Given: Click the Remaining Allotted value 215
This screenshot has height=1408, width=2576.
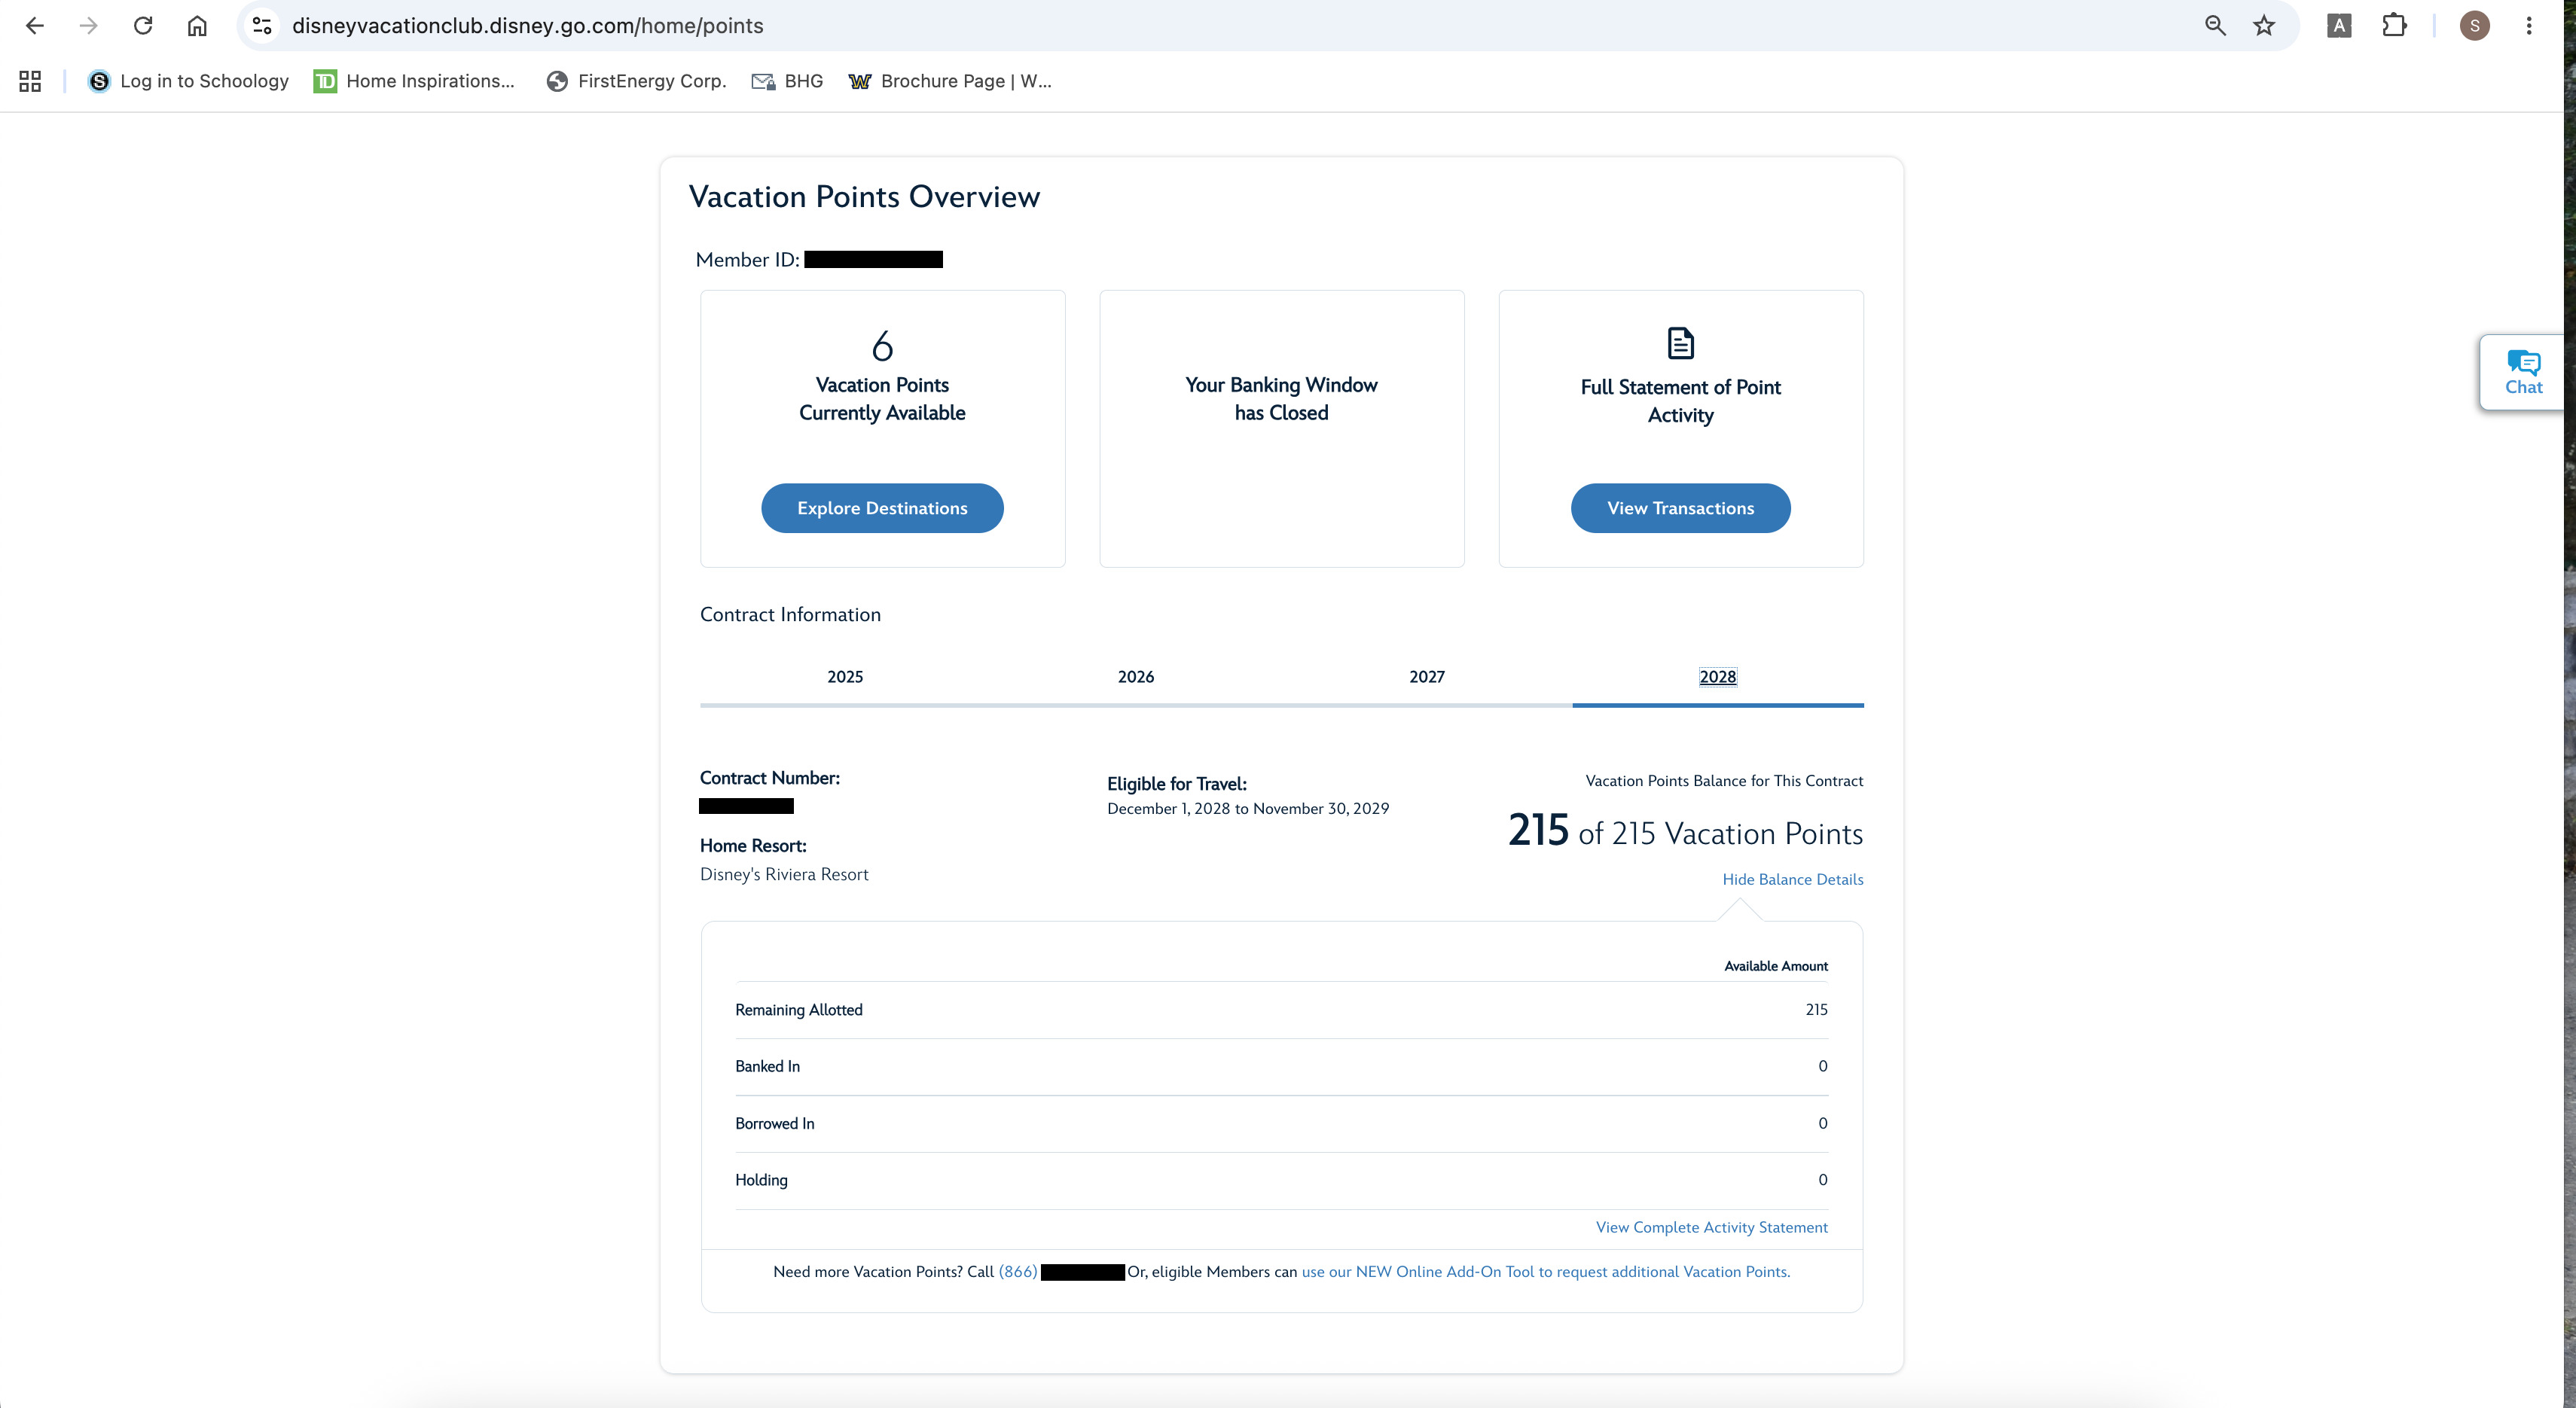Looking at the screenshot, I should (1816, 1009).
